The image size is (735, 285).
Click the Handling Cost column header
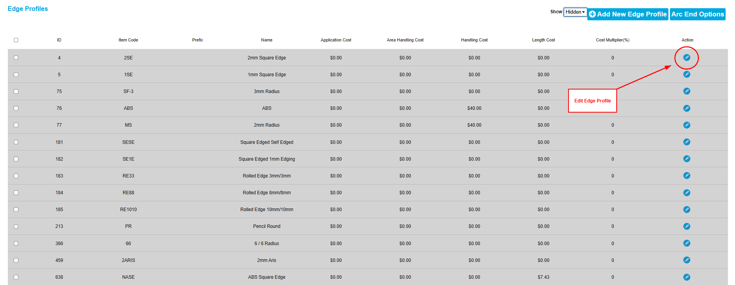click(x=474, y=40)
